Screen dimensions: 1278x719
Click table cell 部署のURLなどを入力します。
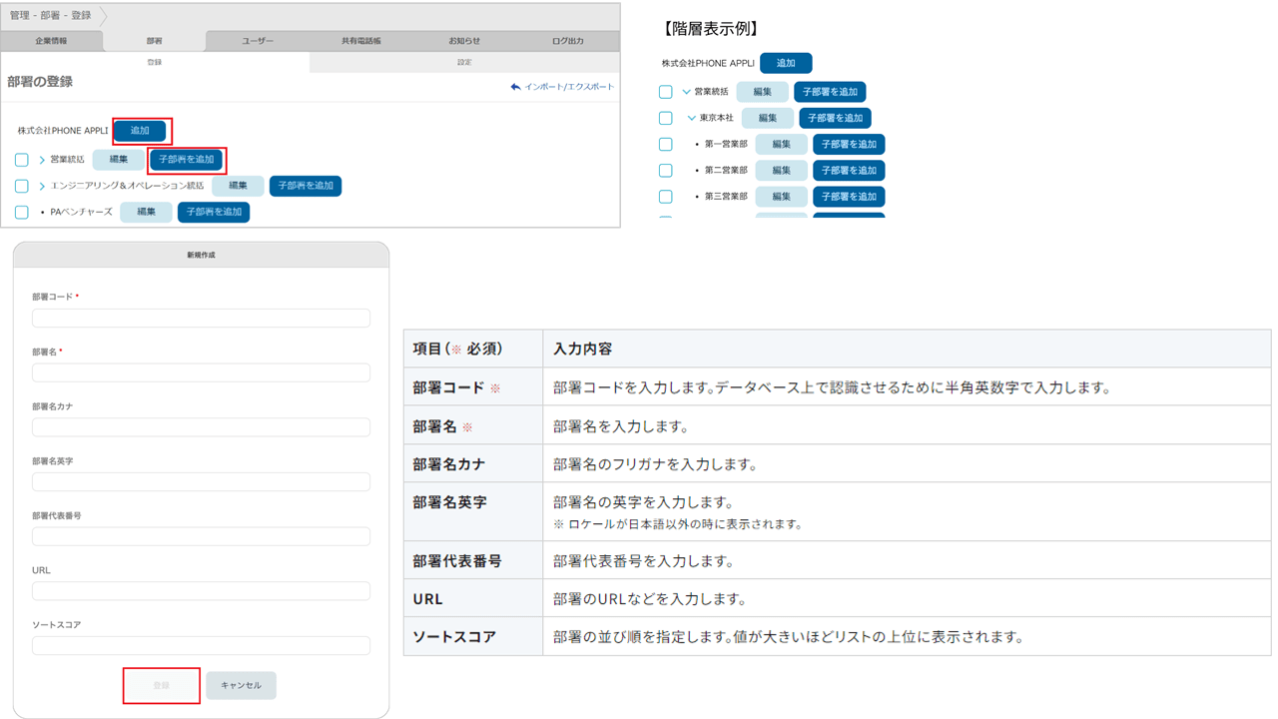point(907,599)
